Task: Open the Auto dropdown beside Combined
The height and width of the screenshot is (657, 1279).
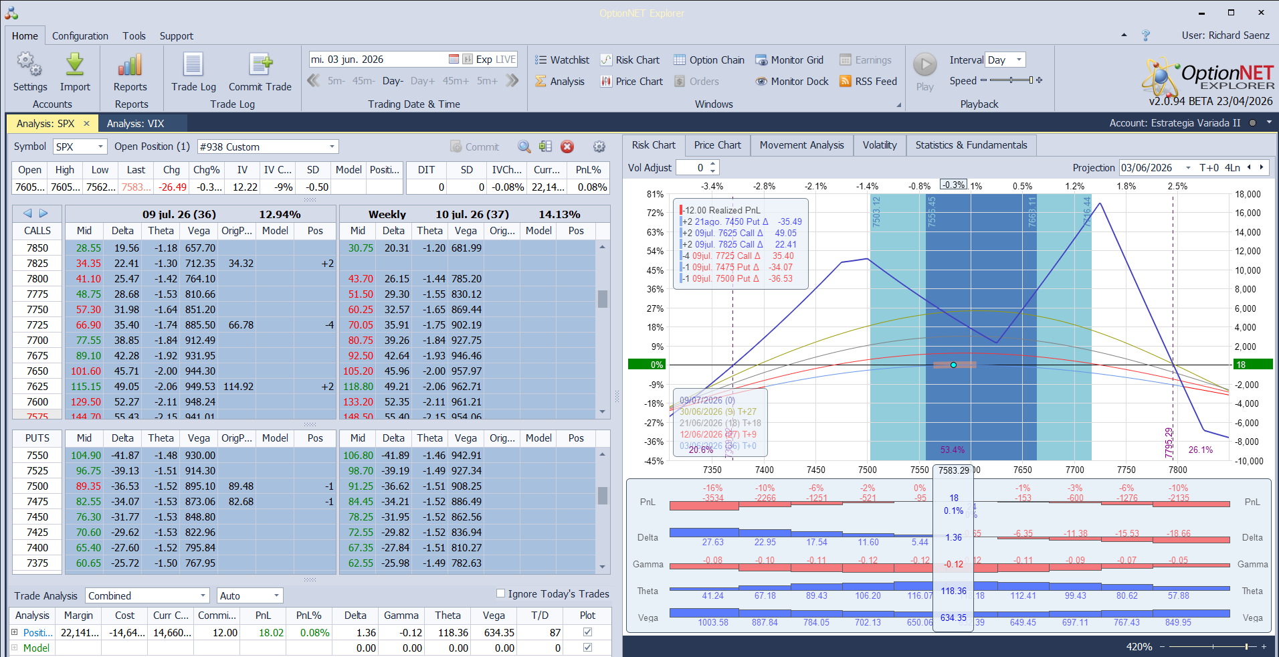Action: coord(276,595)
